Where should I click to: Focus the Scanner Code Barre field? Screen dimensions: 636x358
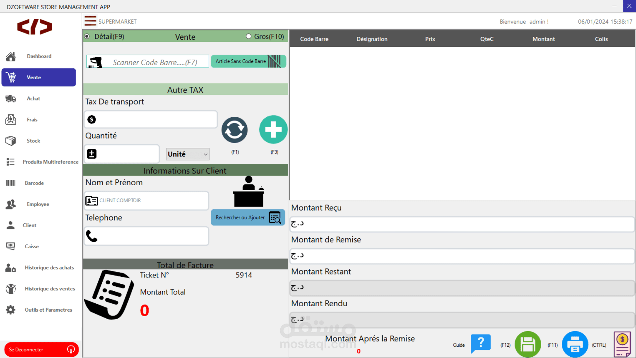(x=156, y=62)
